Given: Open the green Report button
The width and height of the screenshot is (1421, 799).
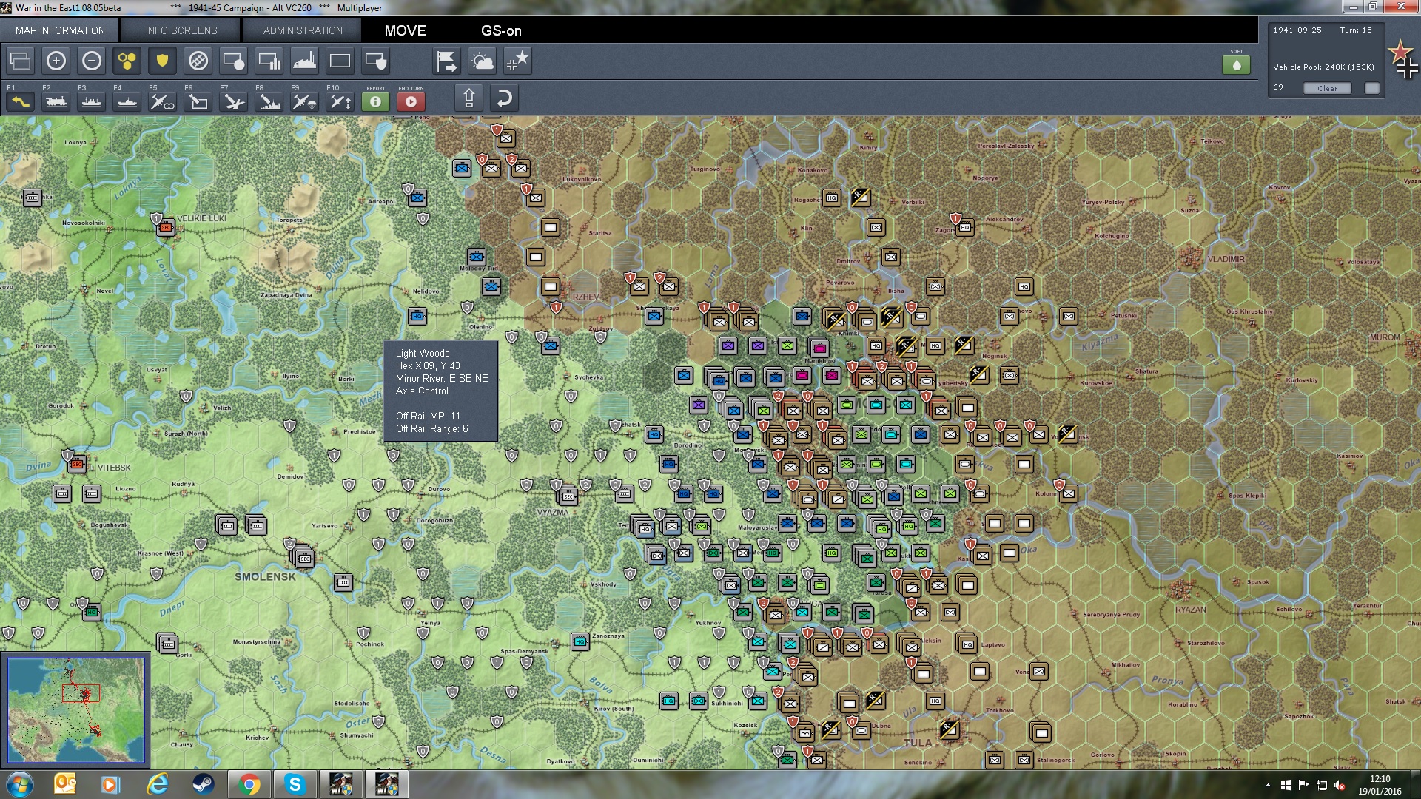Looking at the screenshot, I should (x=375, y=101).
